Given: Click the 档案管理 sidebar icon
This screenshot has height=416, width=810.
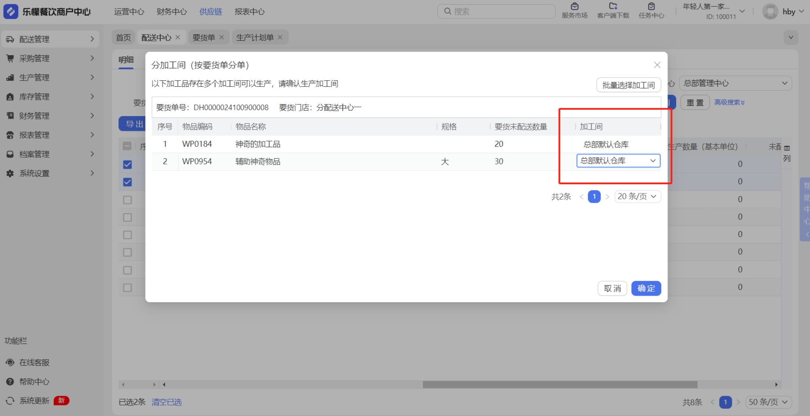Looking at the screenshot, I should click(x=10, y=154).
